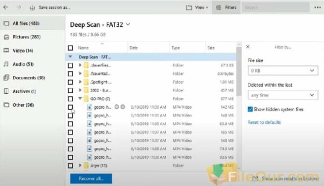Click the 83.8 MB gopro video file icon
Image resolution: width=324 pixels, height=186 pixels.
[x=90, y=124]
